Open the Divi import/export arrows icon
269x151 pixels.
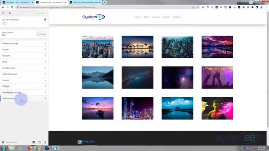[10, 13]
